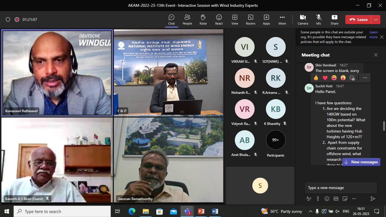Expand the Leave options dropdown arrow
Screen dimensions: 386x217
point(376,19)
